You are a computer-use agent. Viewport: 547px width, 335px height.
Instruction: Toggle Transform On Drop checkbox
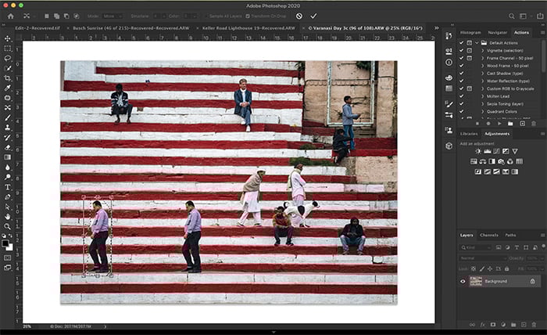pos(248,16)
